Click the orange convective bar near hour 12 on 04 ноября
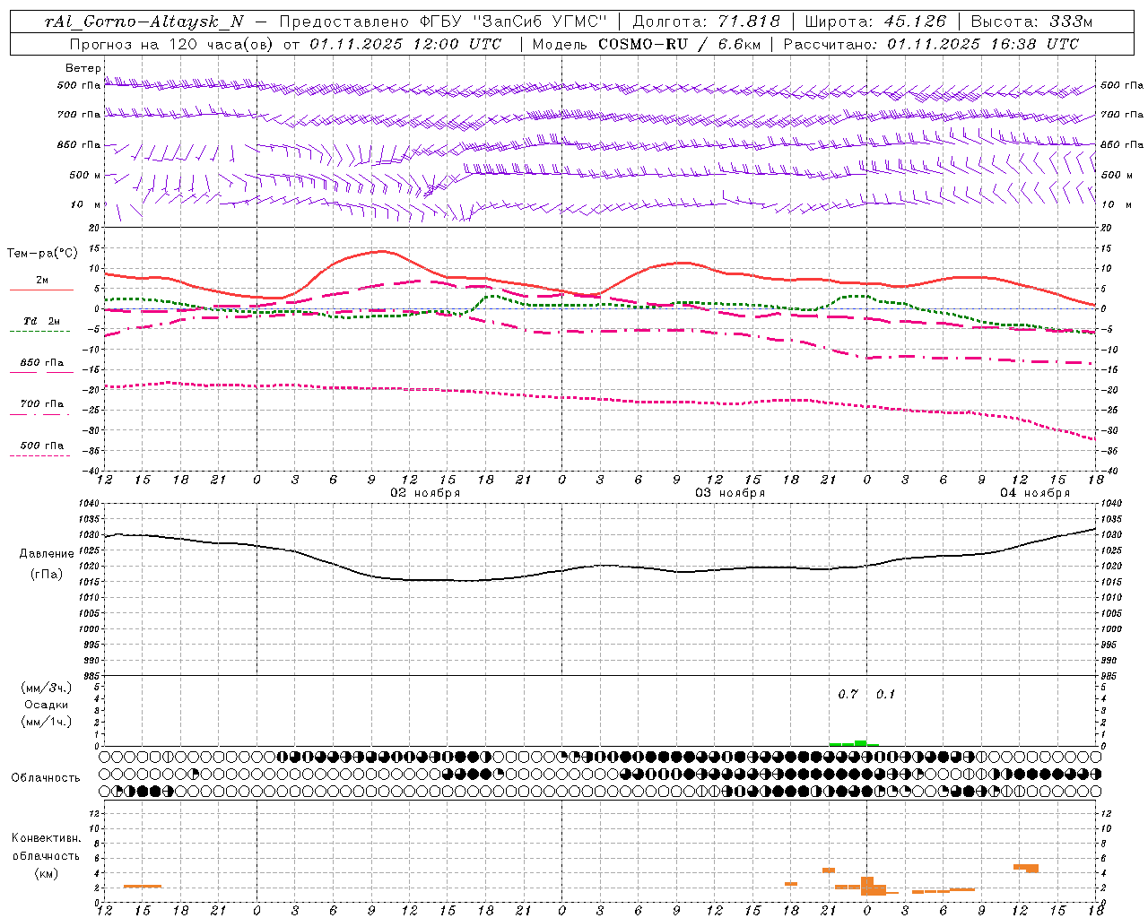This screenshot has height=918, width=1148. [x=1026, y=867]
